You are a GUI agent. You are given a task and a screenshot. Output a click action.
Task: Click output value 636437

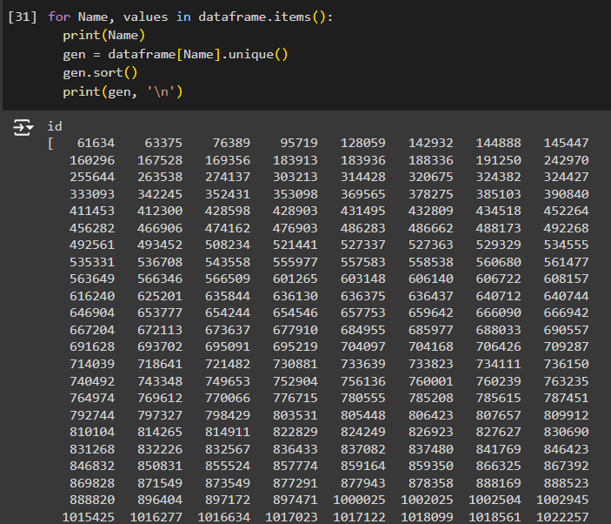point(430,296)
